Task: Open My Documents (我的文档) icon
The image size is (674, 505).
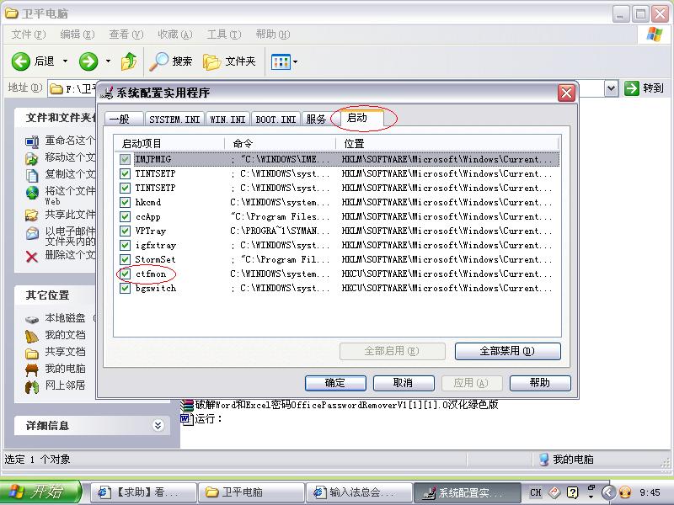Action: [32, 336]
